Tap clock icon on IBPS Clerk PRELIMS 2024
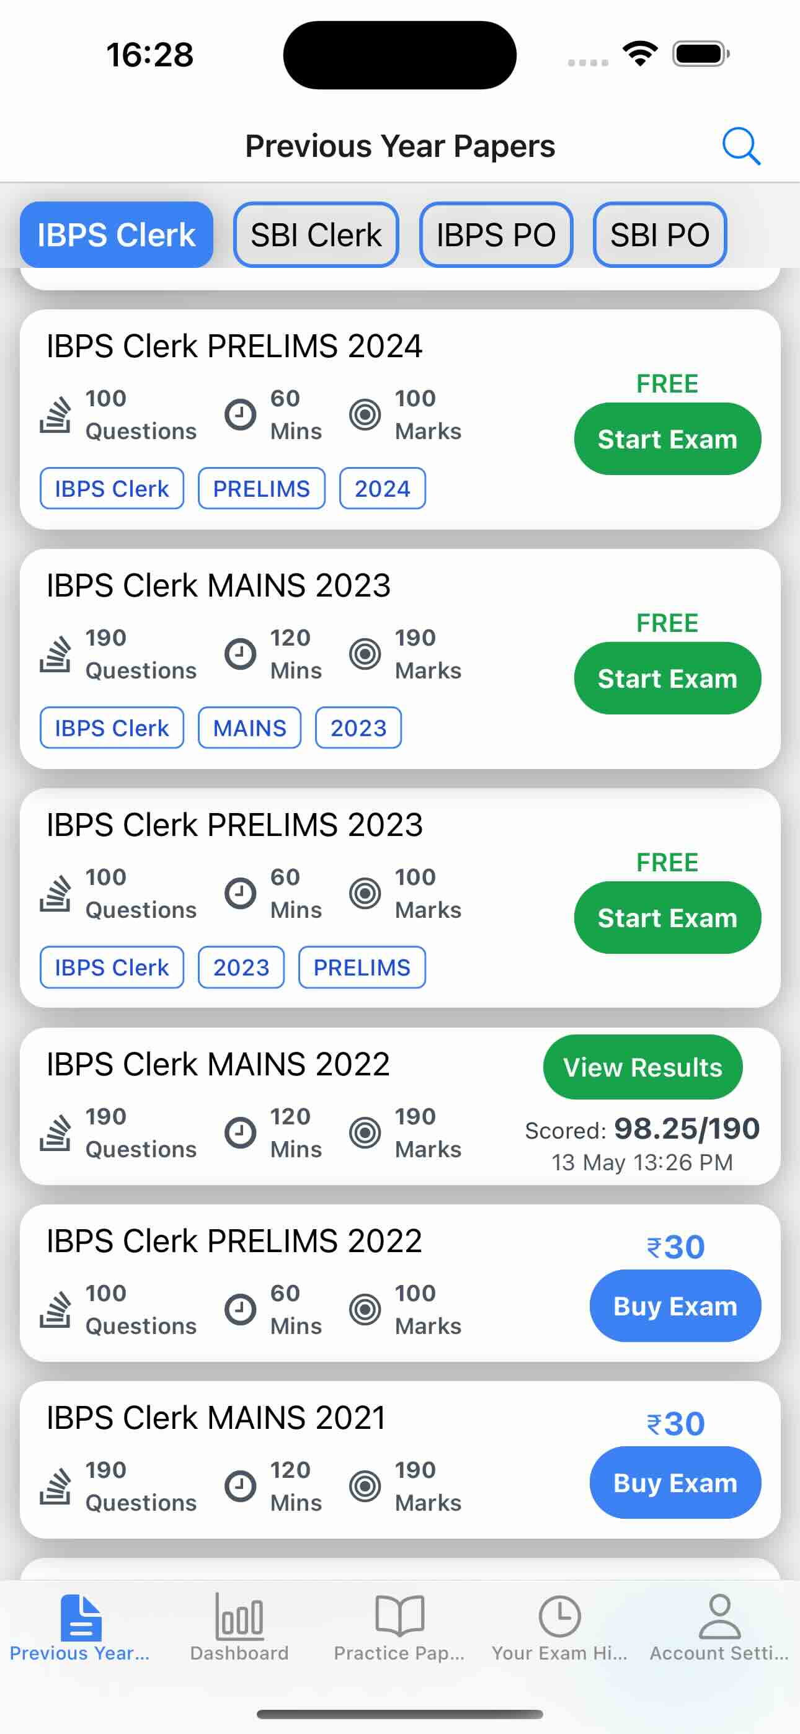Viewport: 800px width, 1734px height. tap(240, 414)
